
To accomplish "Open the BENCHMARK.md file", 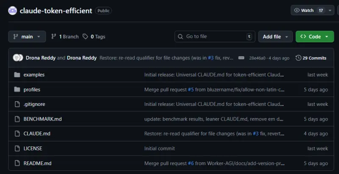I will (42, 119).
